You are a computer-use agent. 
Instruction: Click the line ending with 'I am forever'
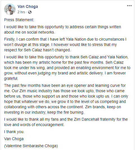pyautogui.click(x=65, y=73)
